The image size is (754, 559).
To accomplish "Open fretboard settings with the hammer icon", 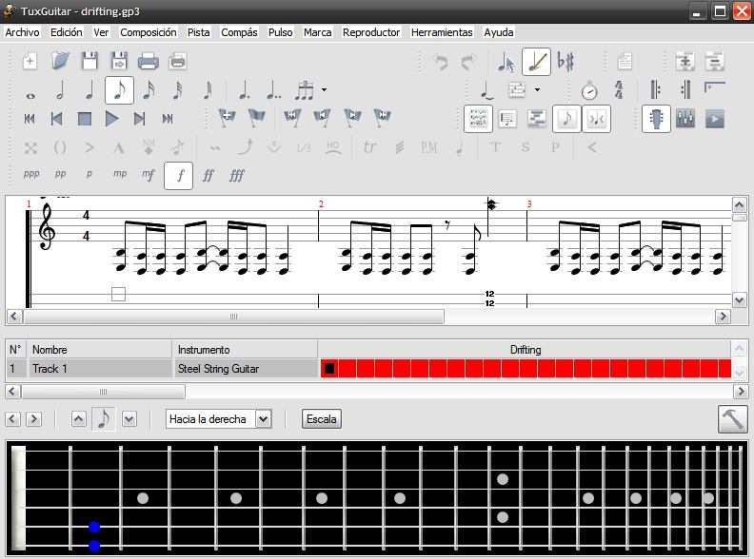I will coord(732,419).
